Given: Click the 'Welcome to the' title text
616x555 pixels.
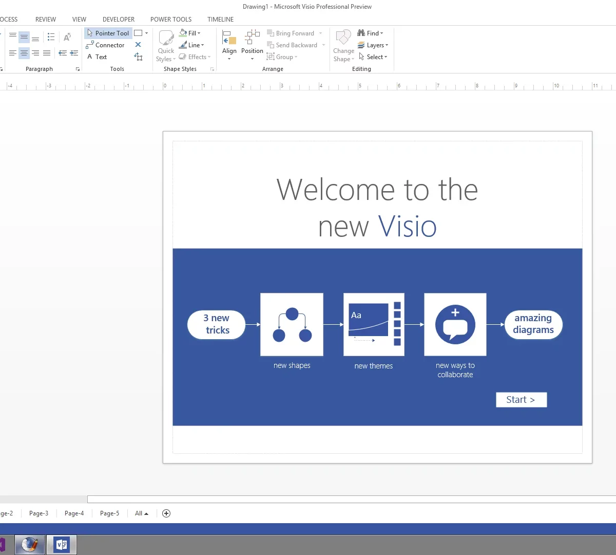Looking at the screenshot, I should coord(377,189).
